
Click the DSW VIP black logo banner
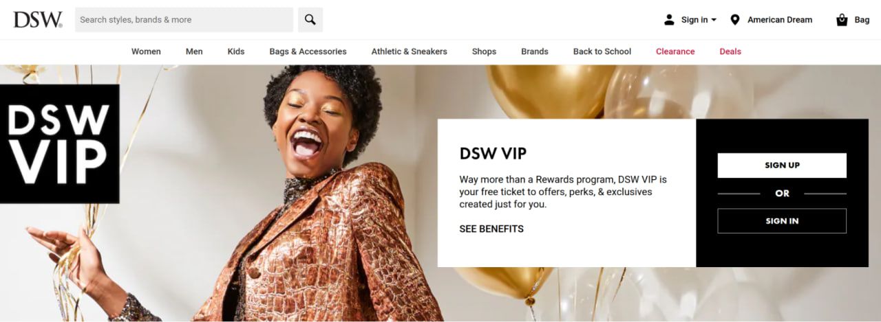point(59,144)
